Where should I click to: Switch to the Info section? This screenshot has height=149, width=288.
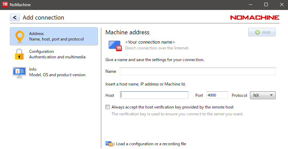click(x=57, y=72)
